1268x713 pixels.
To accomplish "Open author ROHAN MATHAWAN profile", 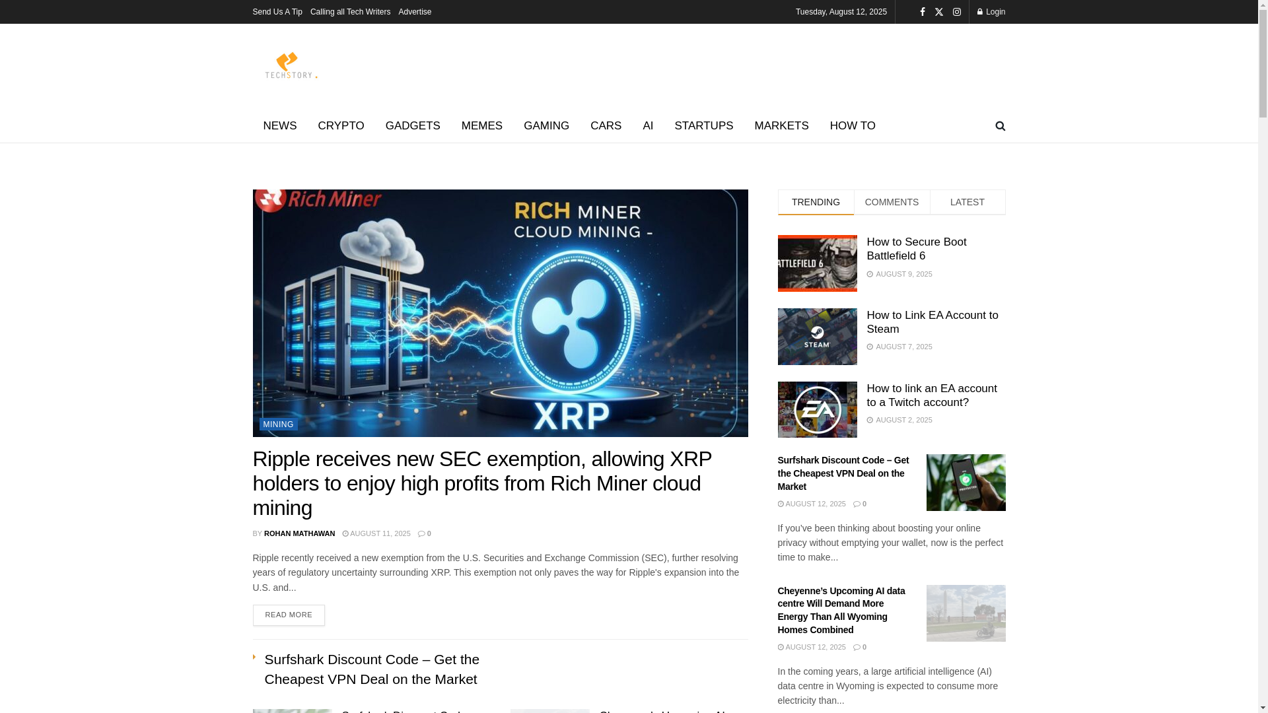I will tap(299, 533).
